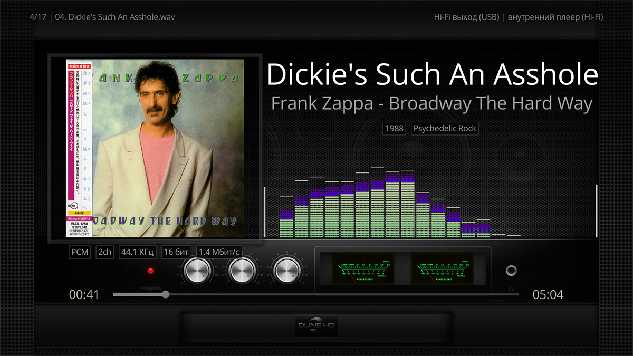Click the headphone jack socket
This screenshot has height=356, width=633.
pyautogui.click(x=511, y=271)
